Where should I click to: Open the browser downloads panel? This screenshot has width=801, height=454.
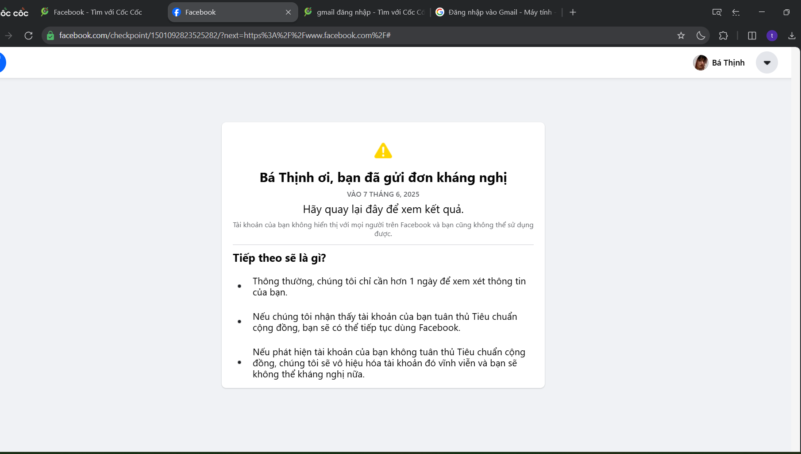click(x=792, y=35)
